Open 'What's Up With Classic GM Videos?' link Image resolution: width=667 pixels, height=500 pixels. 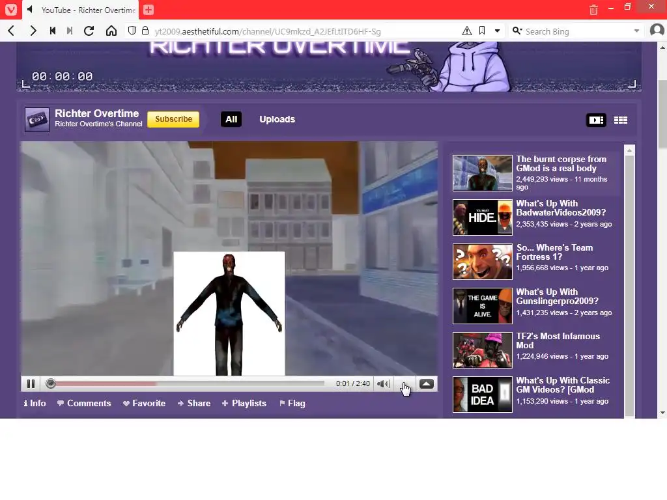point(563,385)
